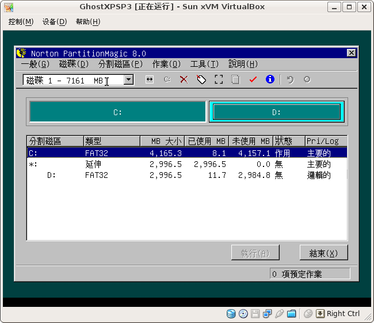
Task: Click the 作用 status in C: row
Action: [283, 153]
